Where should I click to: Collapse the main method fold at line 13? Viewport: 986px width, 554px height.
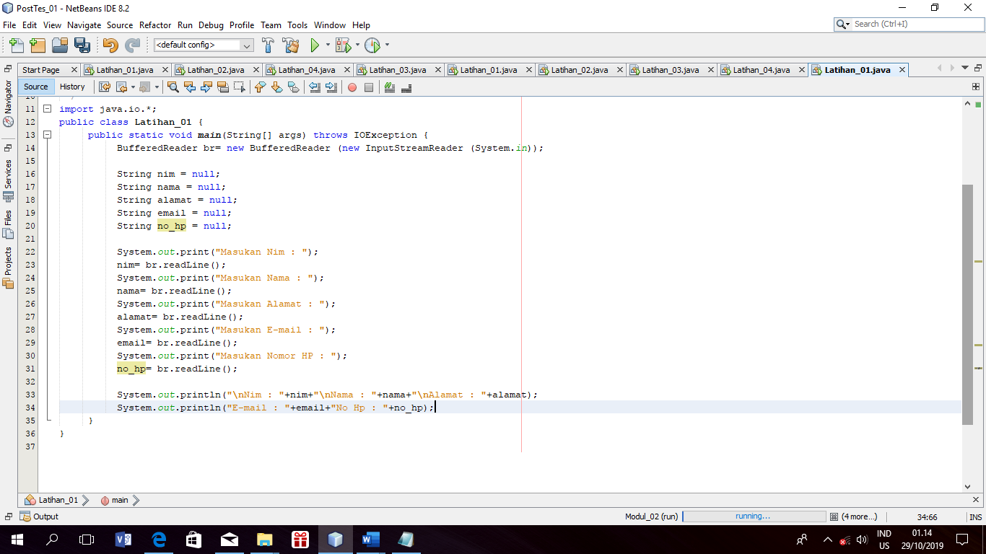[47, 135]
